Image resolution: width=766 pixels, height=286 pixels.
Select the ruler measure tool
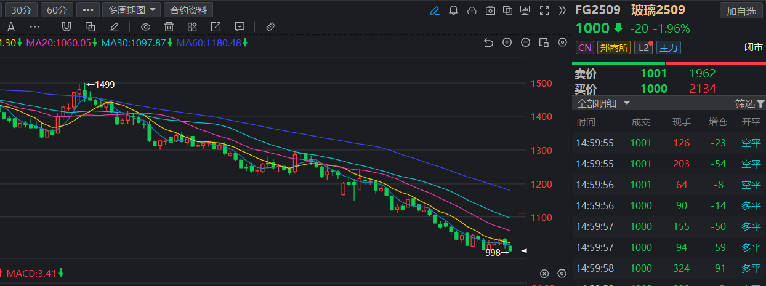(270, 27)
